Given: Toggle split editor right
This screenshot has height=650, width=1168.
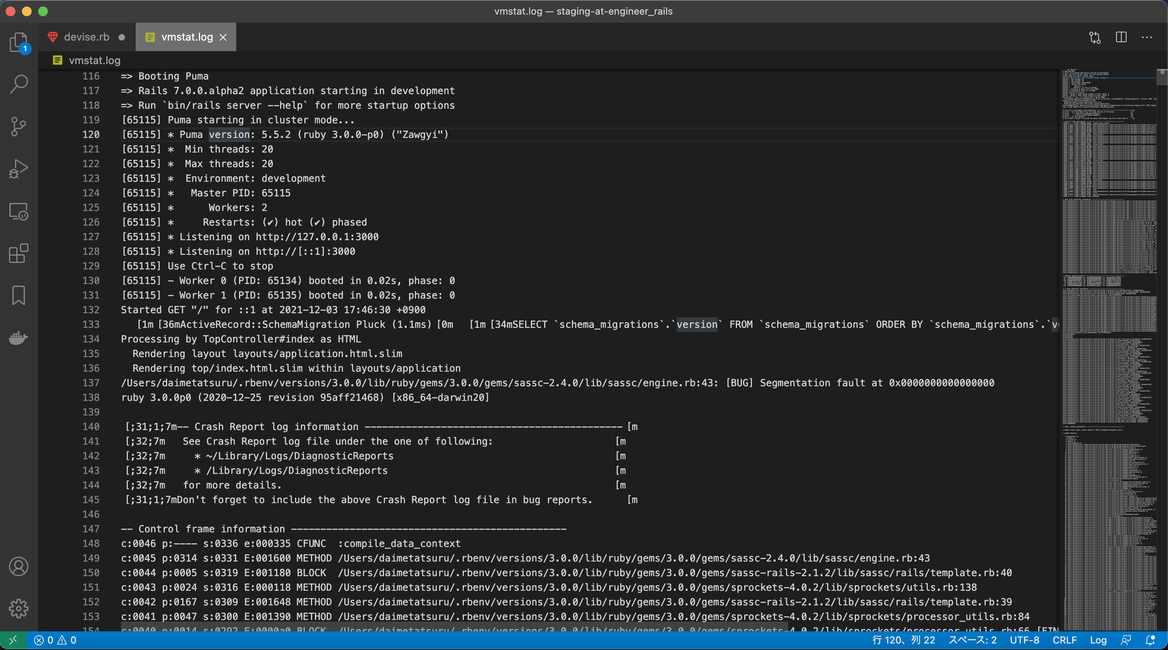Looking at the screenshot, I should 1121,37.
